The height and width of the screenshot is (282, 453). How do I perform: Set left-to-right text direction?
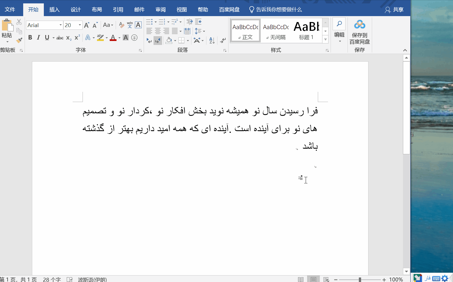(149, 40)
